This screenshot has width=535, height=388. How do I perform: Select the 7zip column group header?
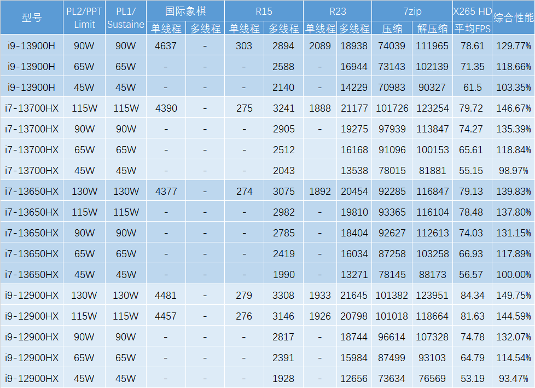coord(411,10)
